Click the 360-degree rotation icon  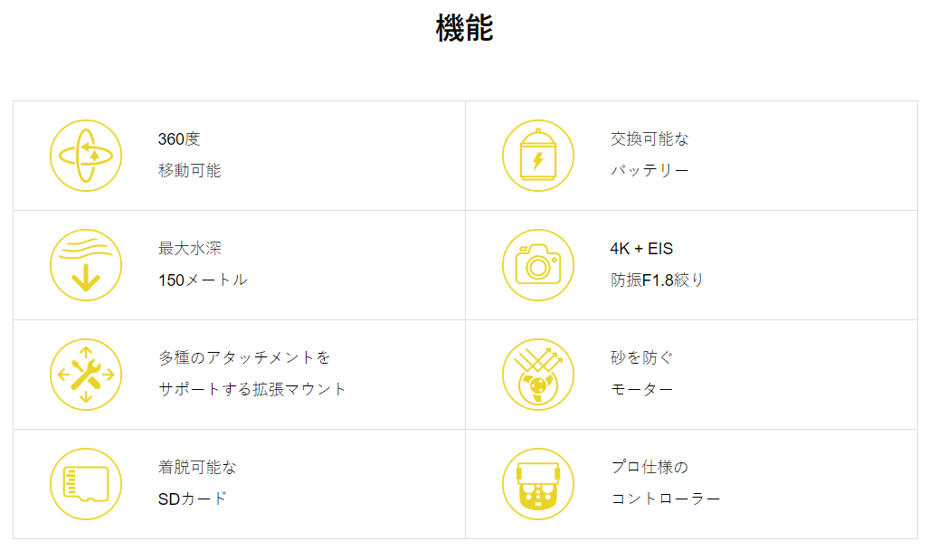click(x=86, y=156)
